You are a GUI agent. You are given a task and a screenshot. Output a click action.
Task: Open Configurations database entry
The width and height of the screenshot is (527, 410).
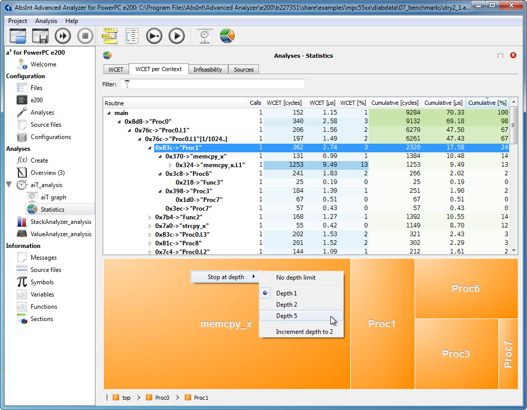point(51,137)
